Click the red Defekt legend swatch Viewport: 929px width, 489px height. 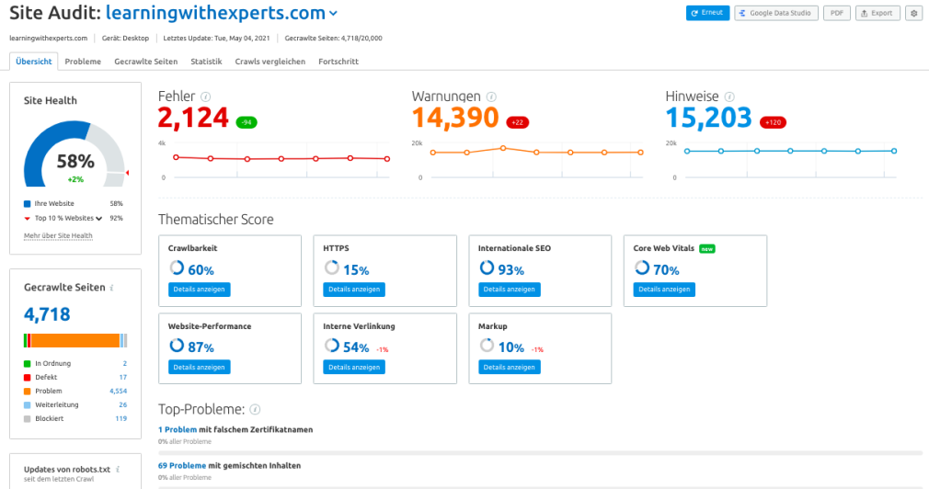(28, 377)
